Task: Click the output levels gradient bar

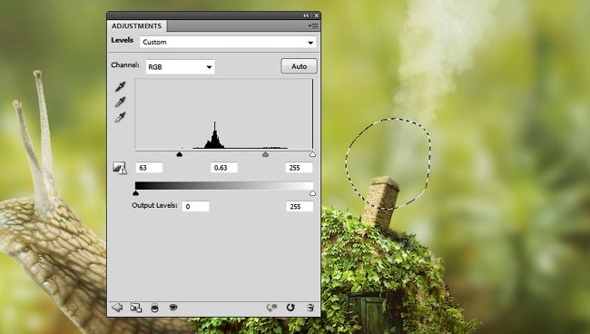Action: pos(224,185)
